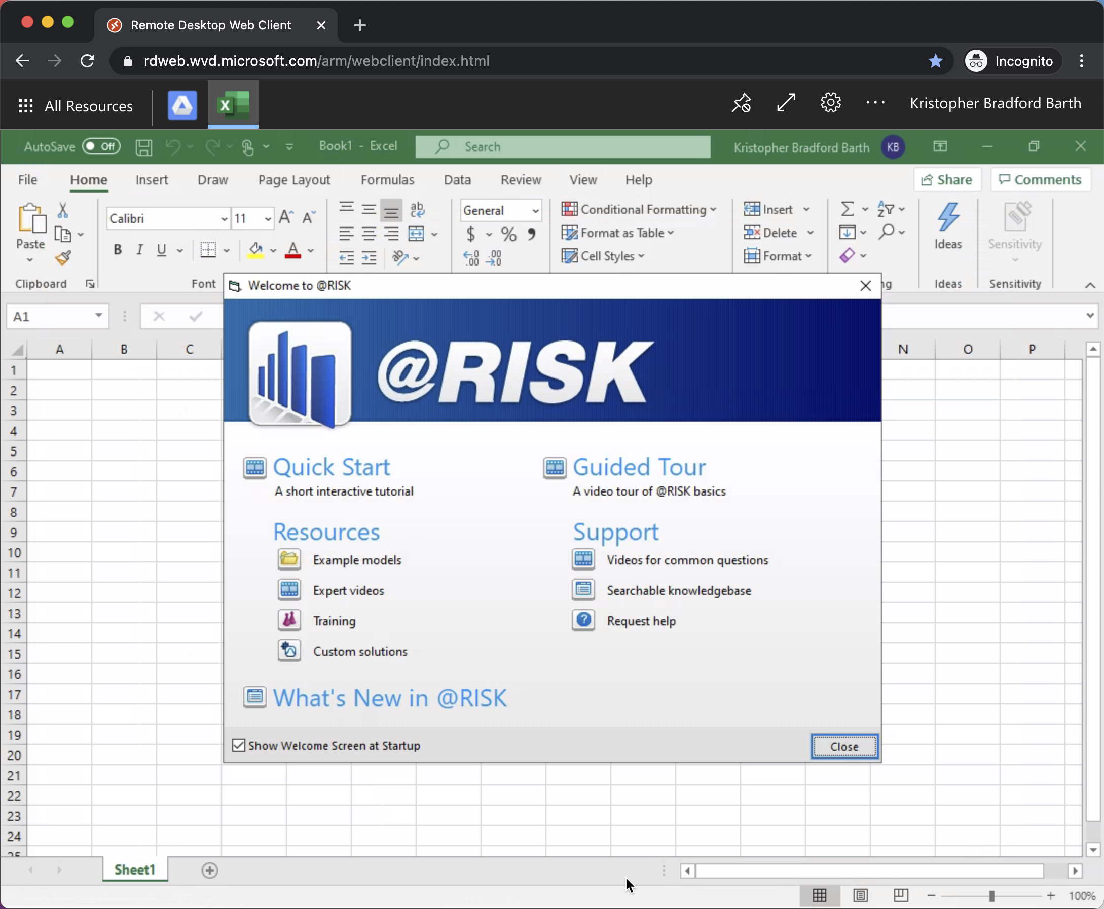
Task: Close the @RISK welcome dialog
Action: [844, 746]
